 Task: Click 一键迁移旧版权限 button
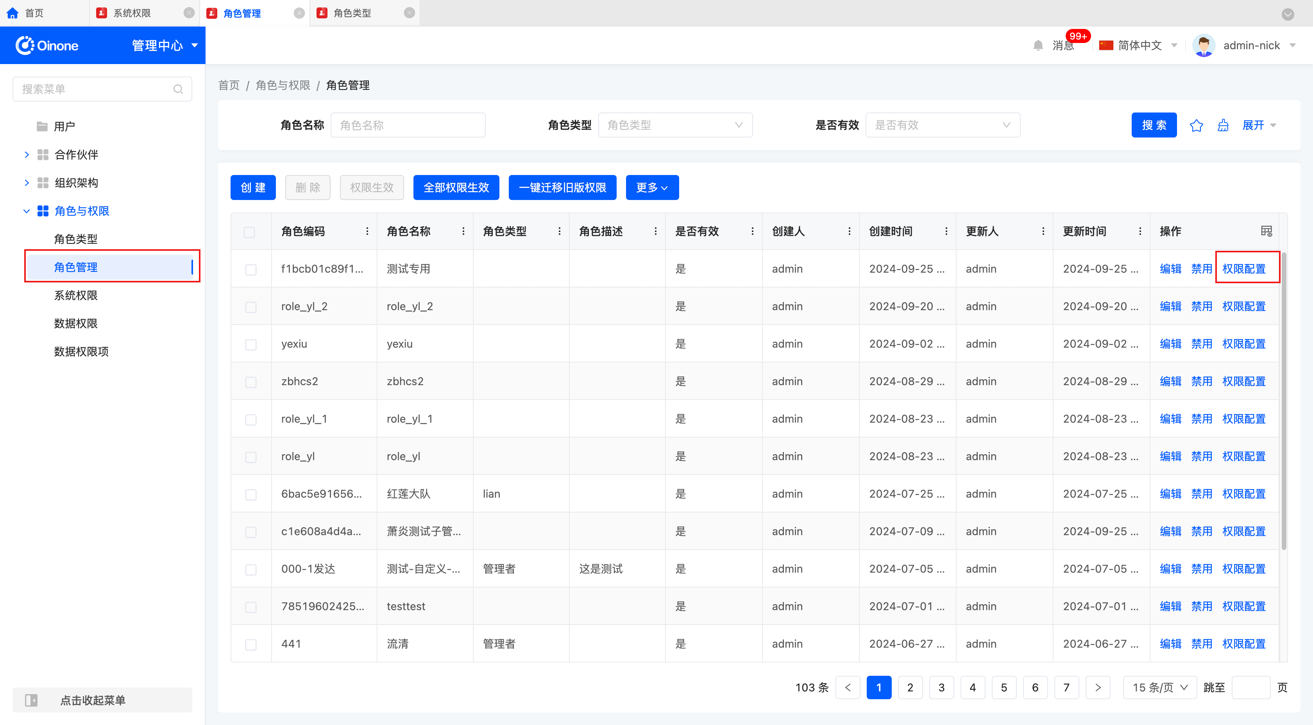(562, 187)
